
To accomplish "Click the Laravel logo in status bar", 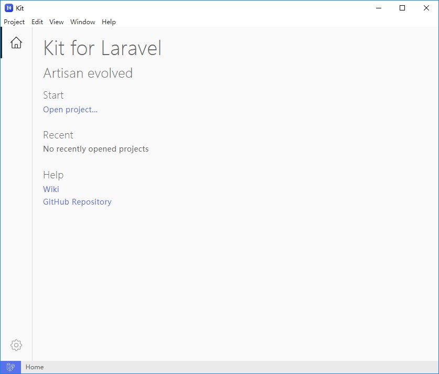I will pyautogui.click(x=10, y=367).
